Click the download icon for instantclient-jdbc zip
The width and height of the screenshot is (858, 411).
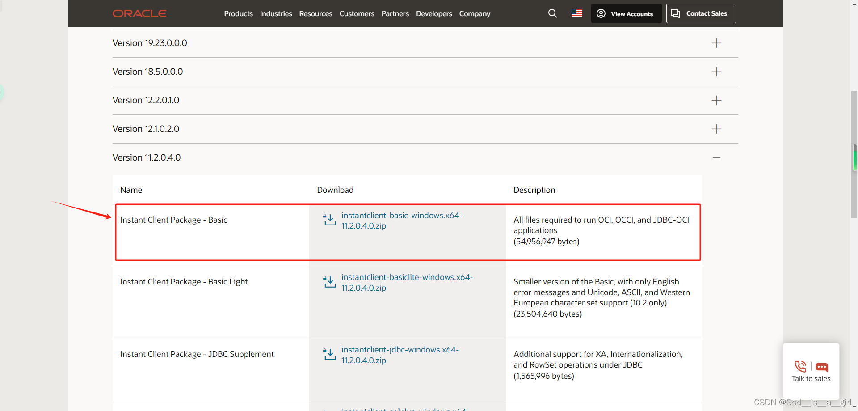(329, 354)
